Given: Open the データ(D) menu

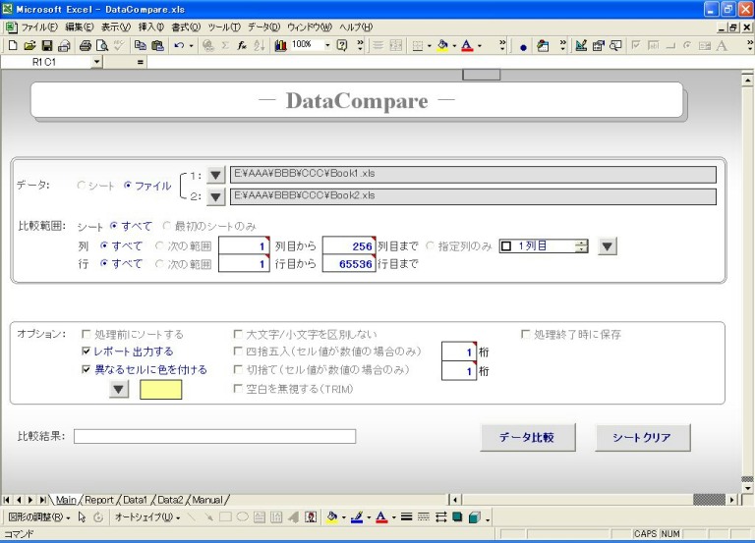Looking at the screenshot, I should [262, 27].
